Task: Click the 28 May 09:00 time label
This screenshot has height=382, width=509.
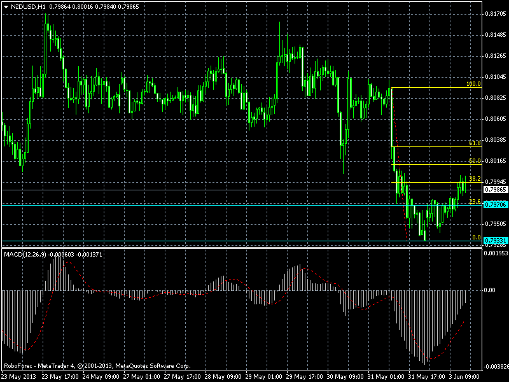Action: coord(223,377)
